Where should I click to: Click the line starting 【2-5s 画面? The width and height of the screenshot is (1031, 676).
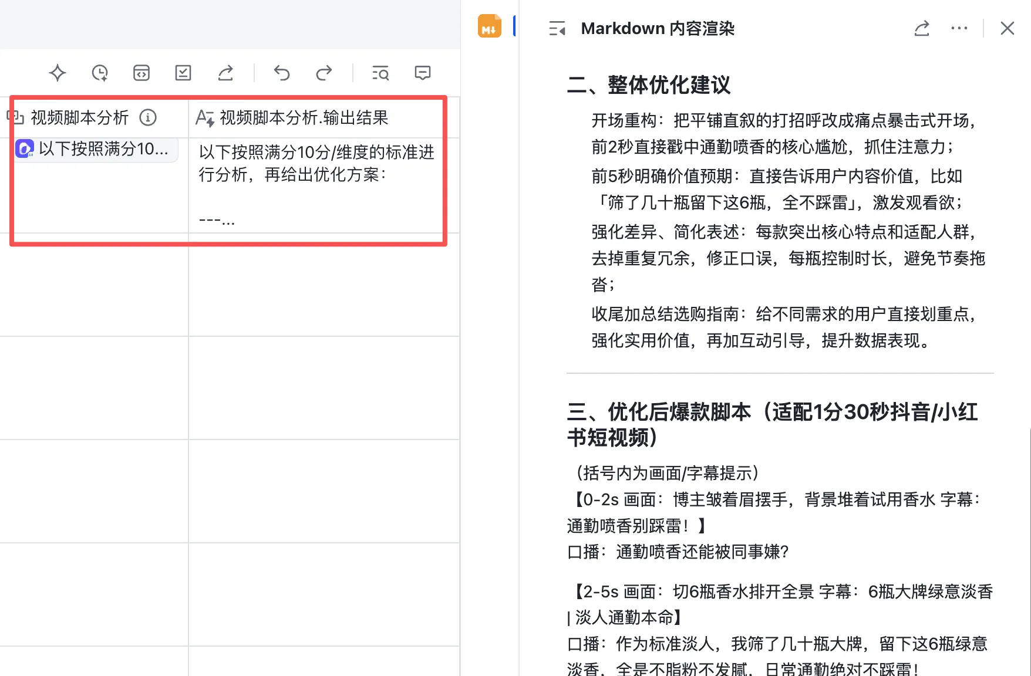(x=780, y=604)
